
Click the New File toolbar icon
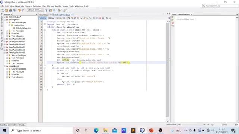click(x=3, y=10)
